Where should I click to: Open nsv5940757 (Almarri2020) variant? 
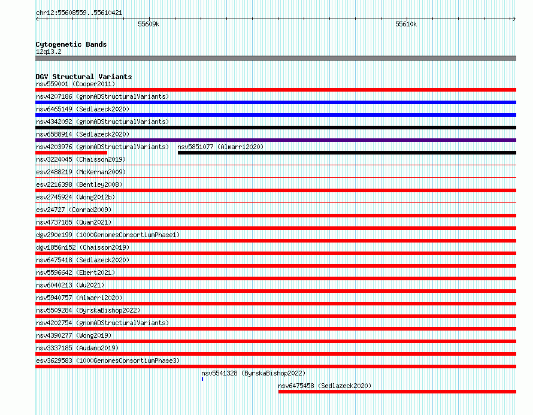click(x=79, y=298)
